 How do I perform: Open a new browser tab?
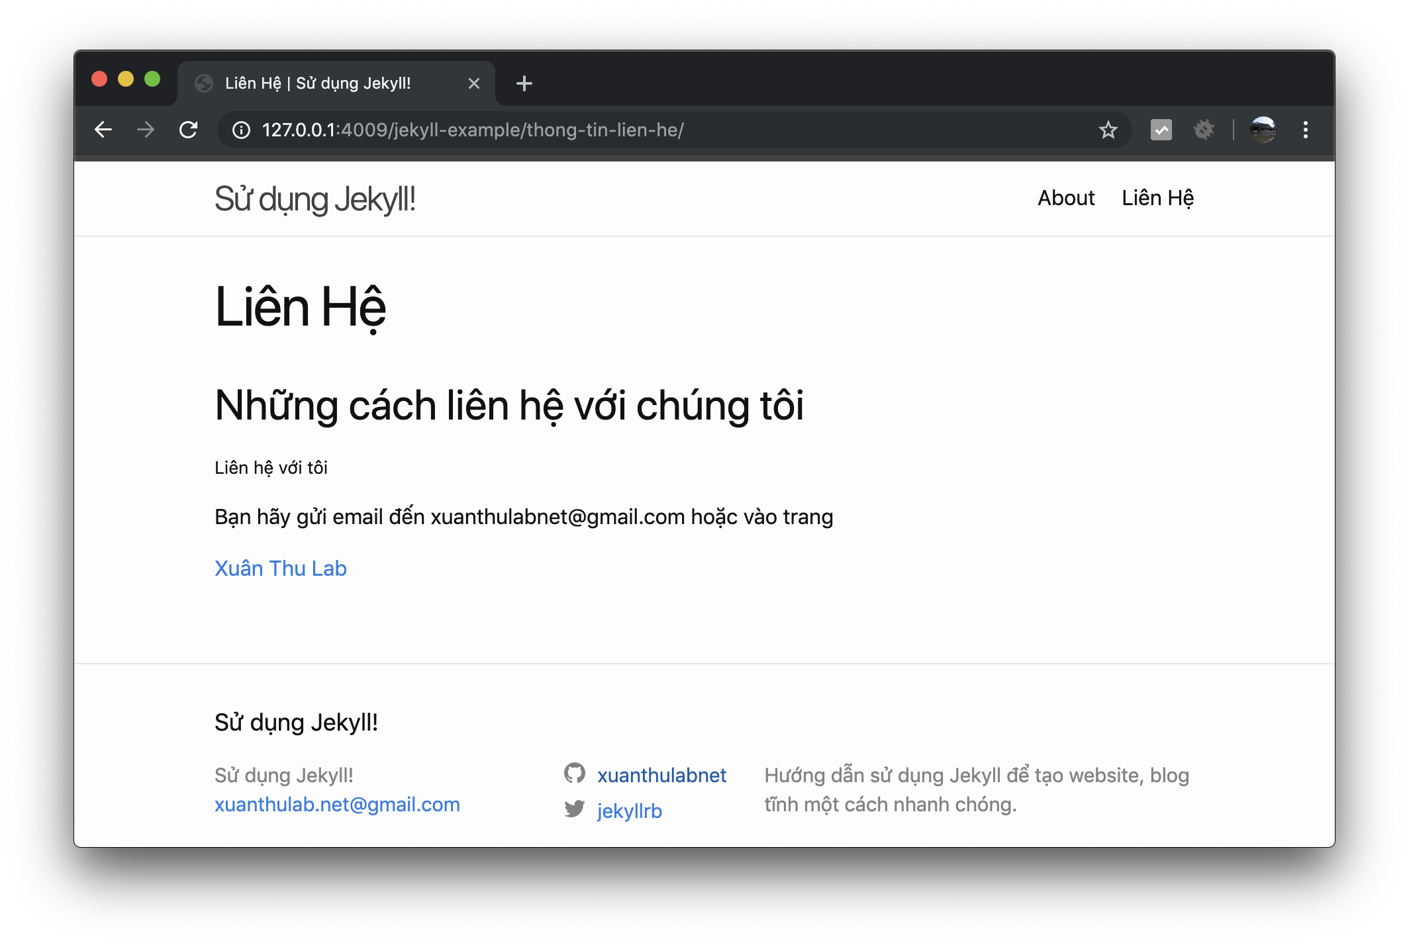click(524, 83)
